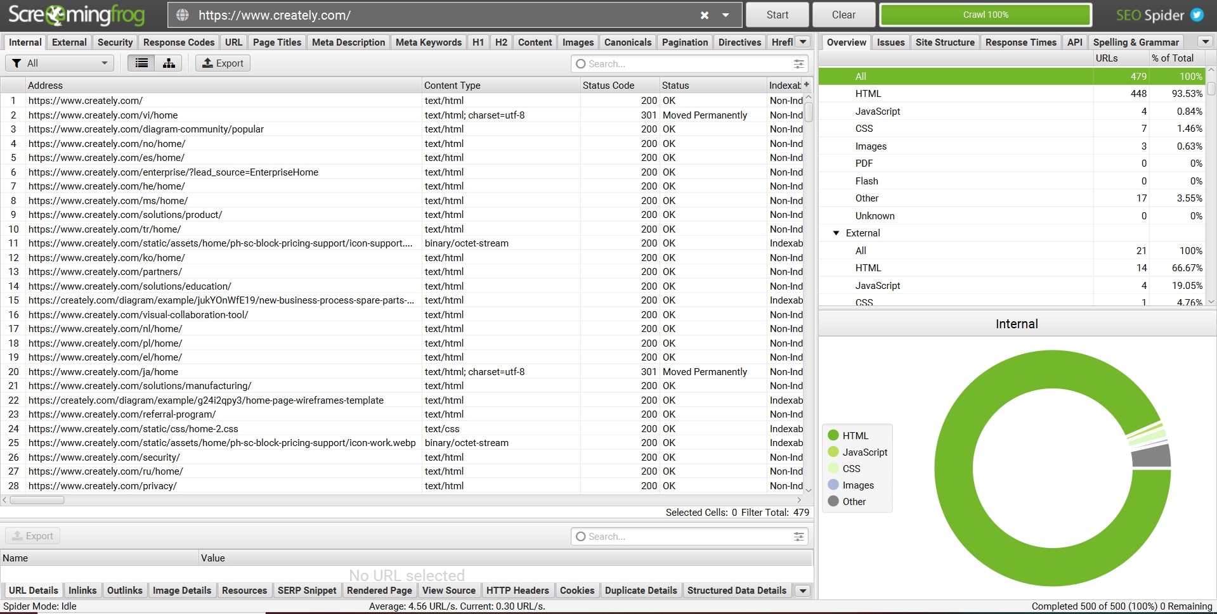
Task: Open the Structured Data Details tab
Action: tap(737, 591)
